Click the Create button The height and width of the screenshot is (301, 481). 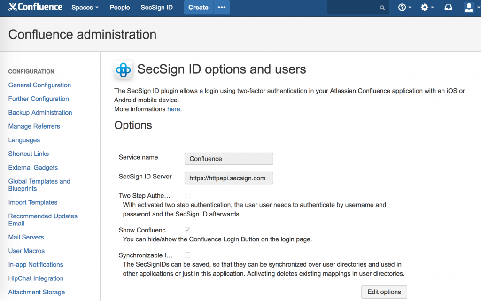tap(198, 8)
